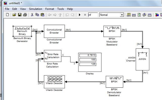The height and width of the screenshot is (100, 162).
Task: Go up to parent system arrow
Action: [60, 15]
